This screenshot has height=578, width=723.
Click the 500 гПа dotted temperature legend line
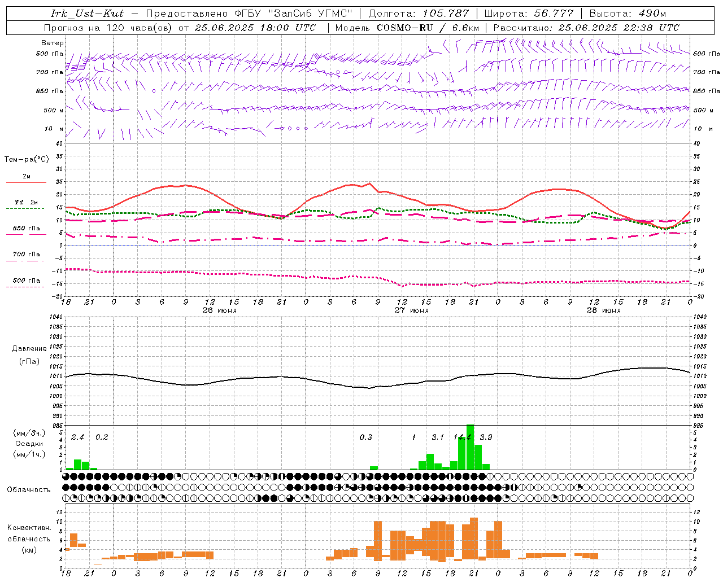pos(25,287)
